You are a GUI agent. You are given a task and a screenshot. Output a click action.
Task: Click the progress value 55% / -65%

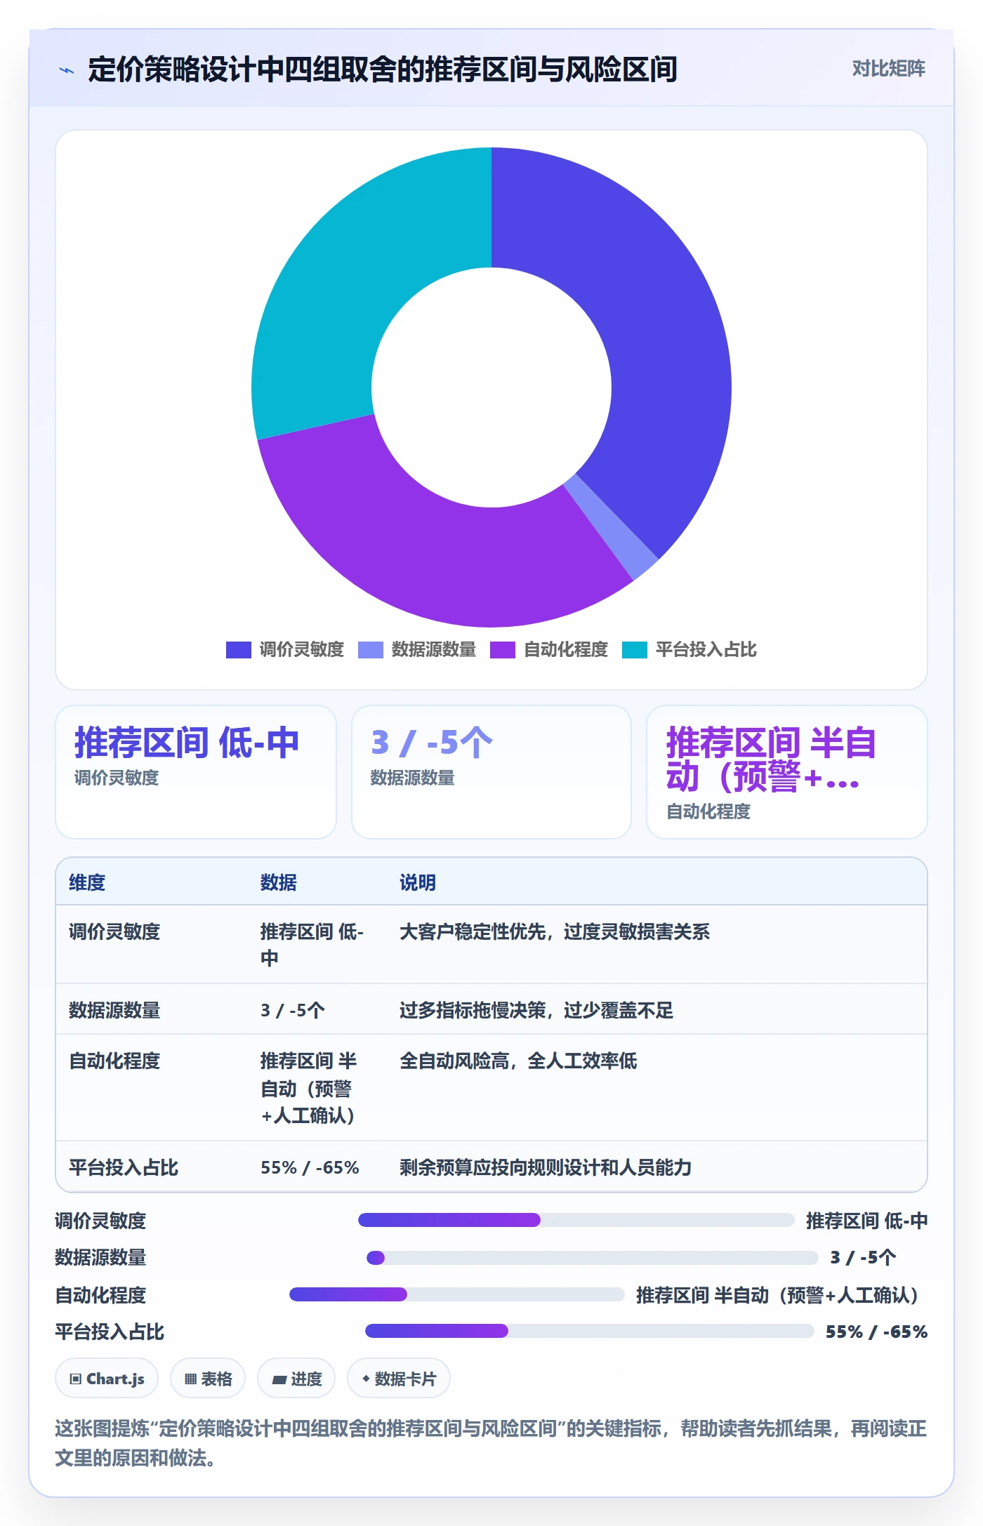[876, 1332]
